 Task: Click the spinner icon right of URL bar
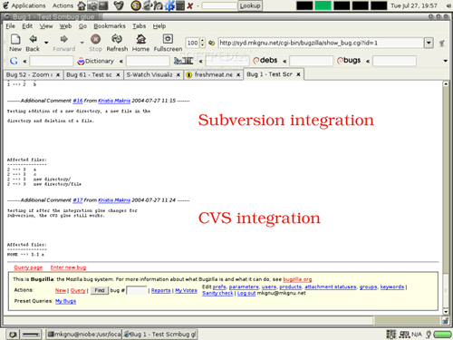point(442,44)
